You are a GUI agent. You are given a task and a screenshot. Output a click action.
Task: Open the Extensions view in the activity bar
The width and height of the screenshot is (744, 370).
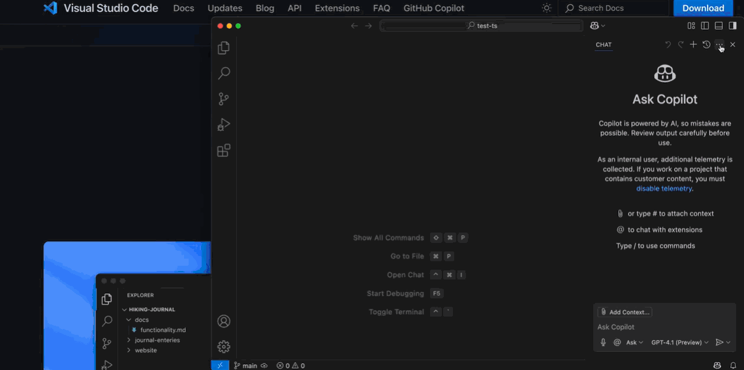(223, 150)
